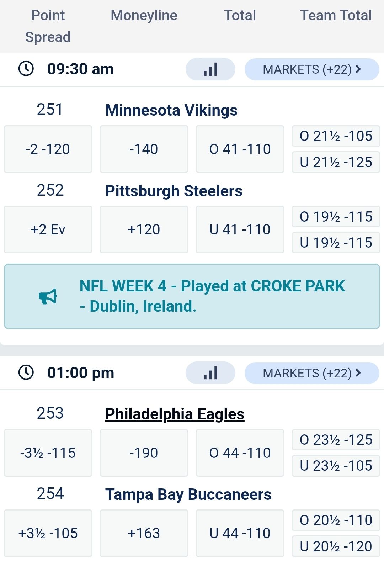Click the megaphone announcement icon
Image resolution: width=384 pixels, height=566 pixels.
(x=48, y=296)
